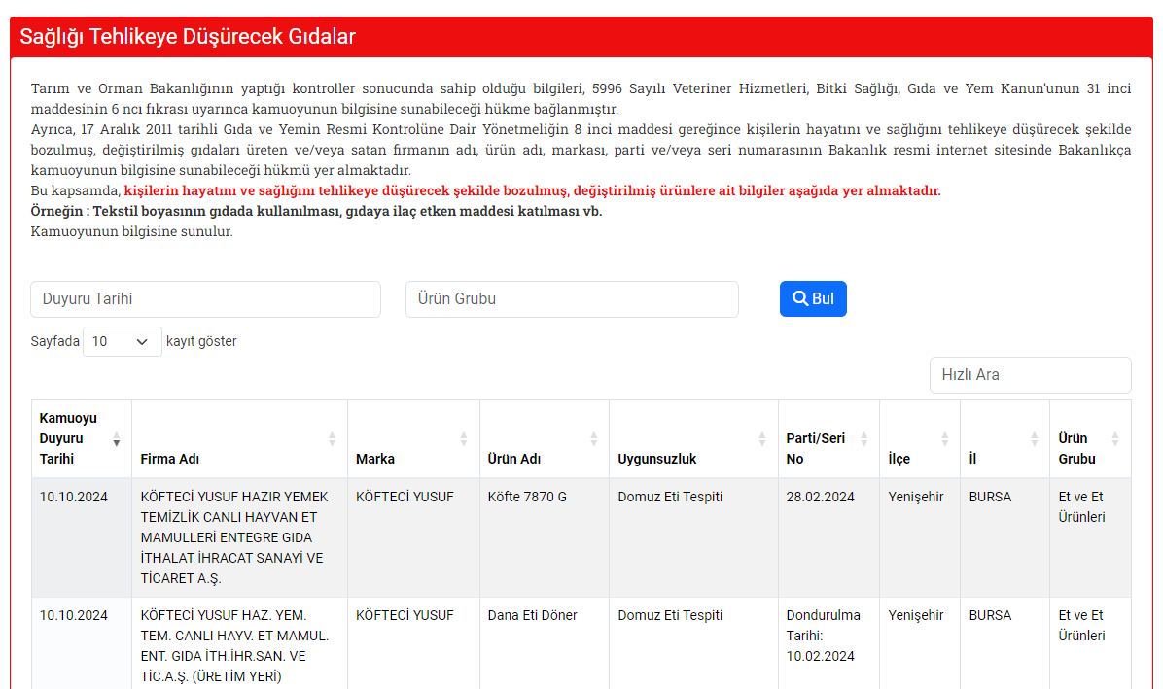This screenshot has height=689, width=1163.
Task: Click the Firma Adı column header text
Action: pyautogui.click(x=170, y=459)
